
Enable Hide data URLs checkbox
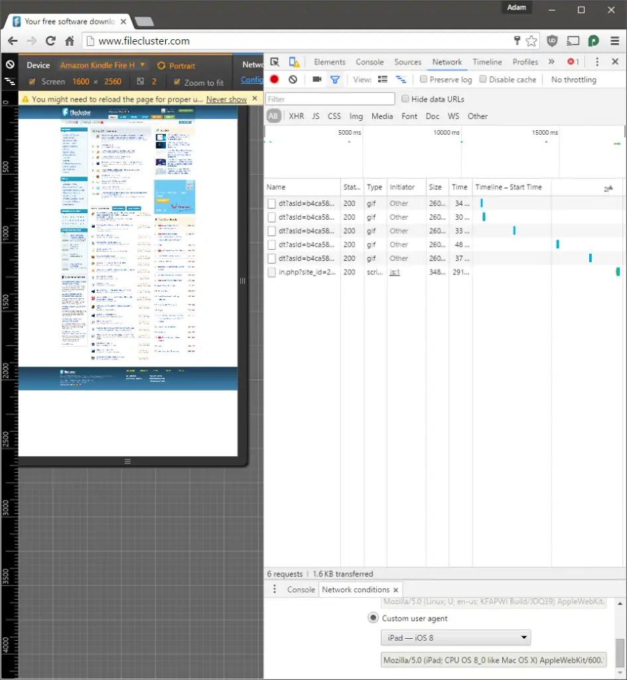[x=405, y=98]
